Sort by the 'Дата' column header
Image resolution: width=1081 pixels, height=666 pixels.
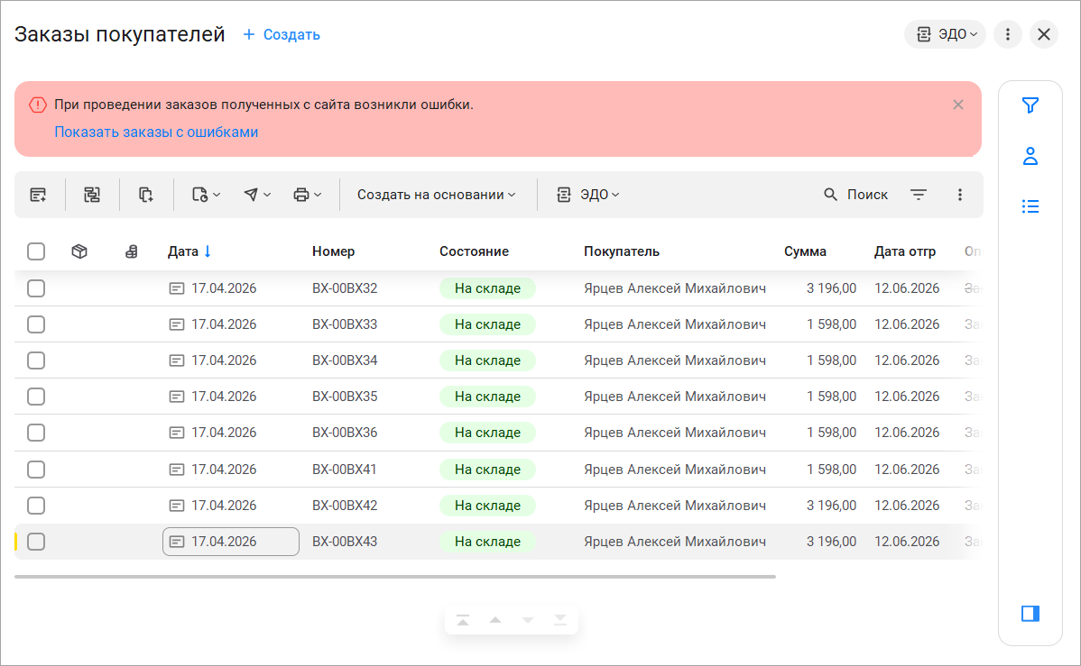coord(182,251)
